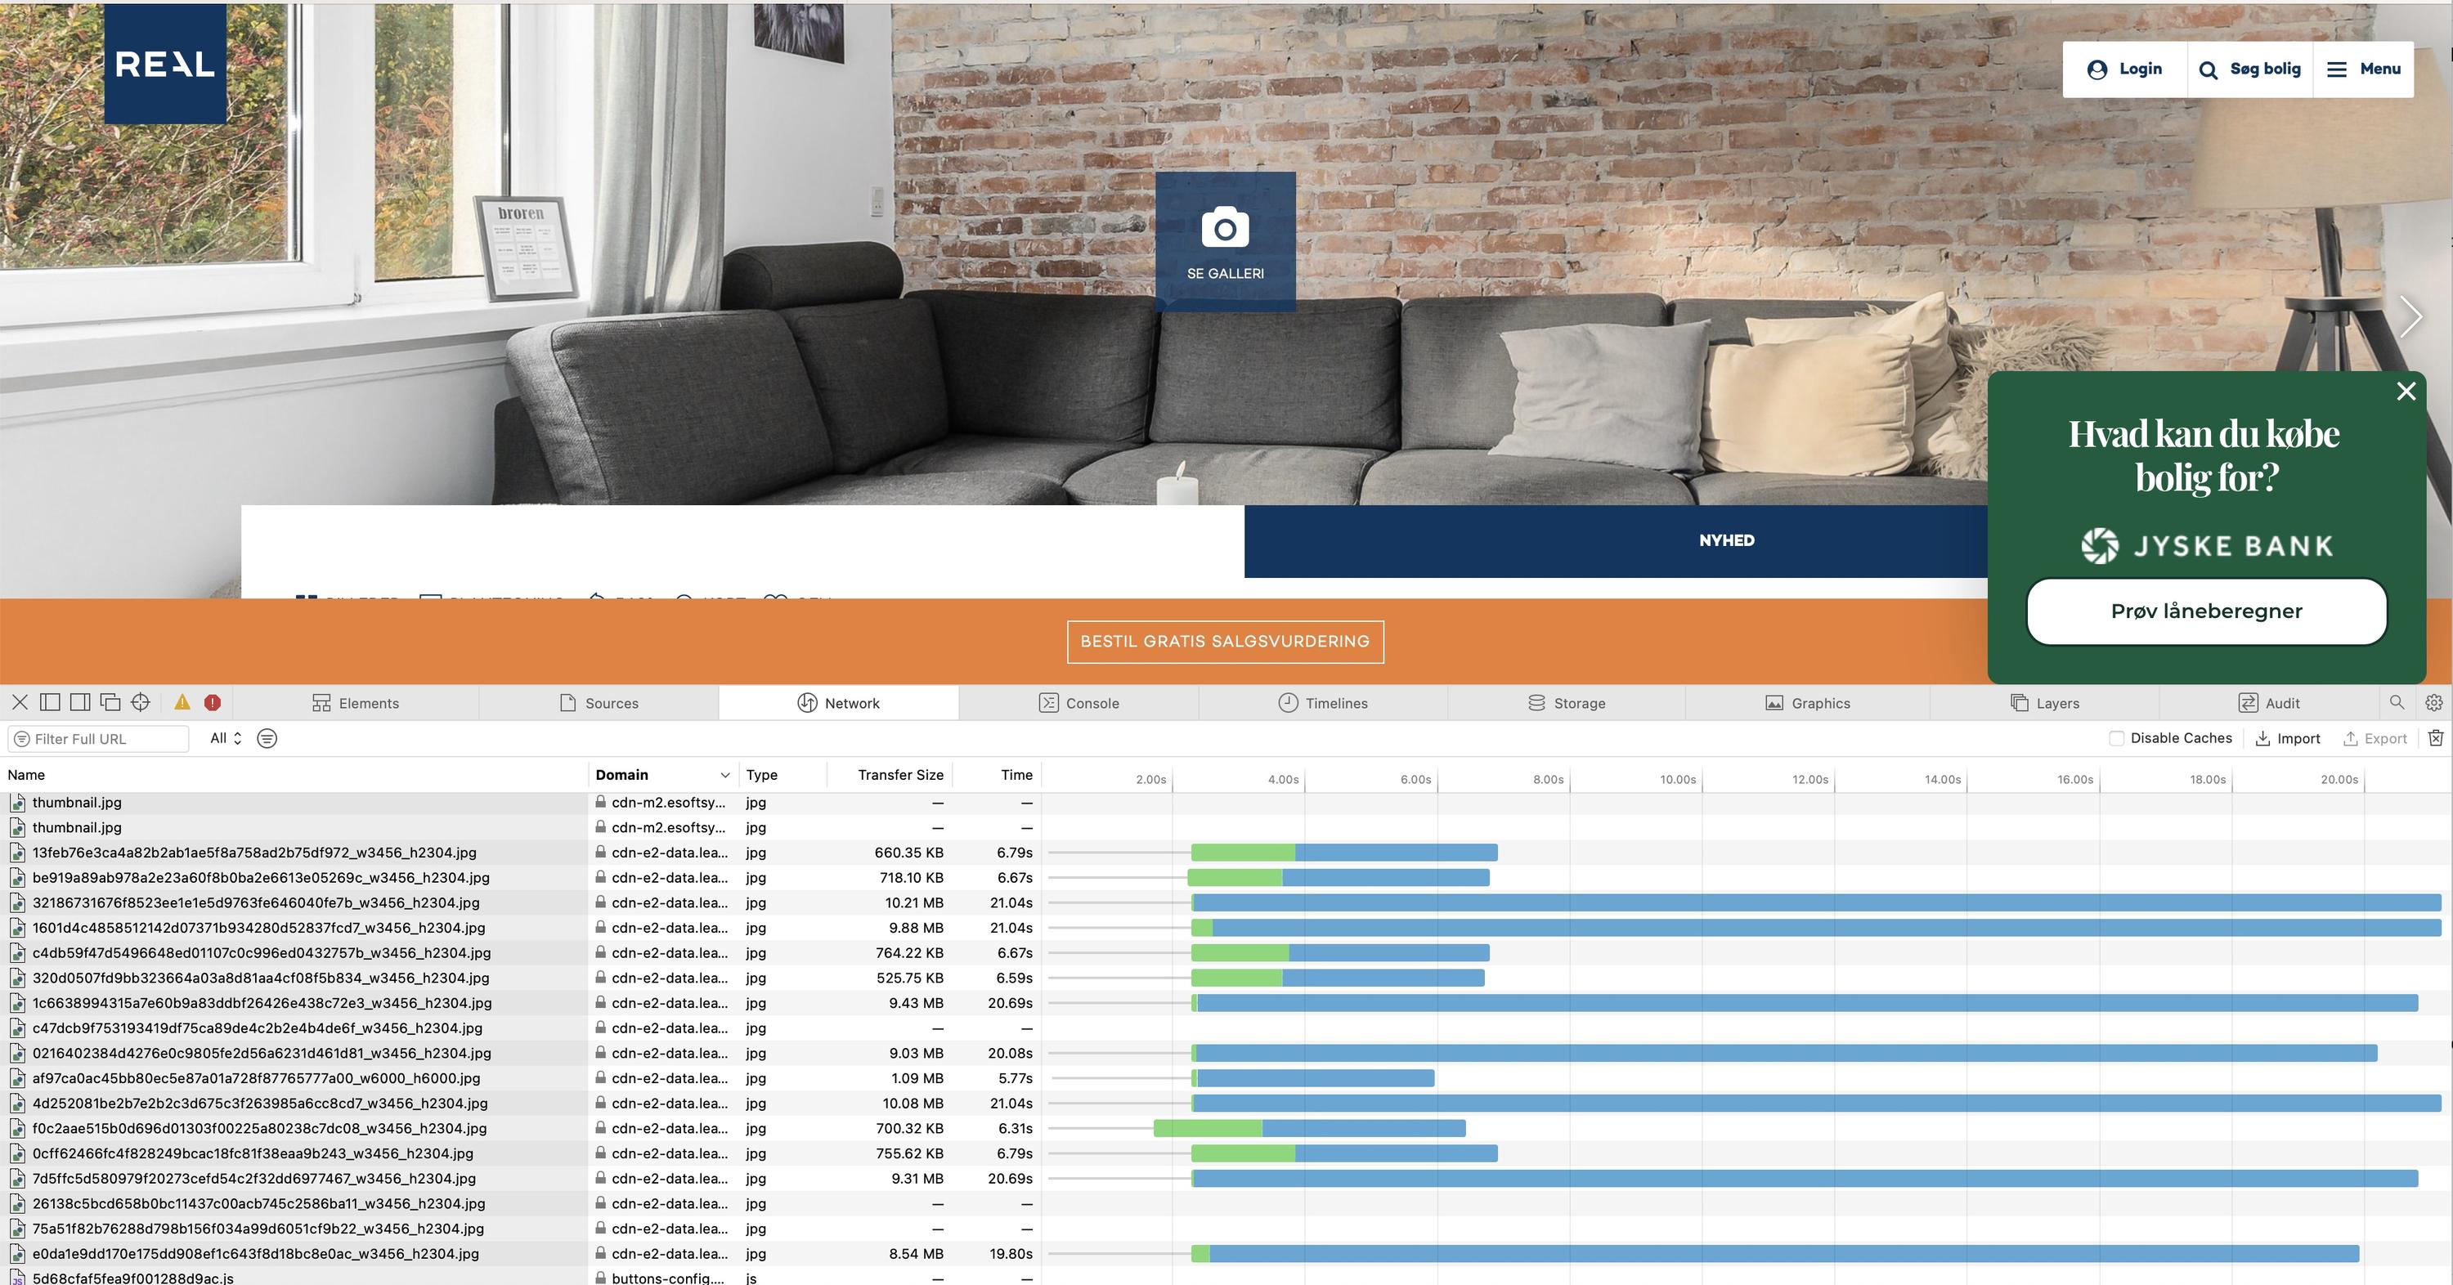This screenshot has height=1285, width=2453.
Task: Toggle group by filter circle button
Action: click(x=267, y=739)
